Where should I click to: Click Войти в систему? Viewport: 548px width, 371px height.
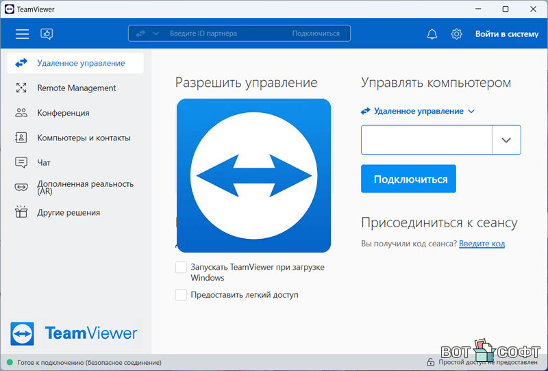pyautogui.click(x=507, y=34)
